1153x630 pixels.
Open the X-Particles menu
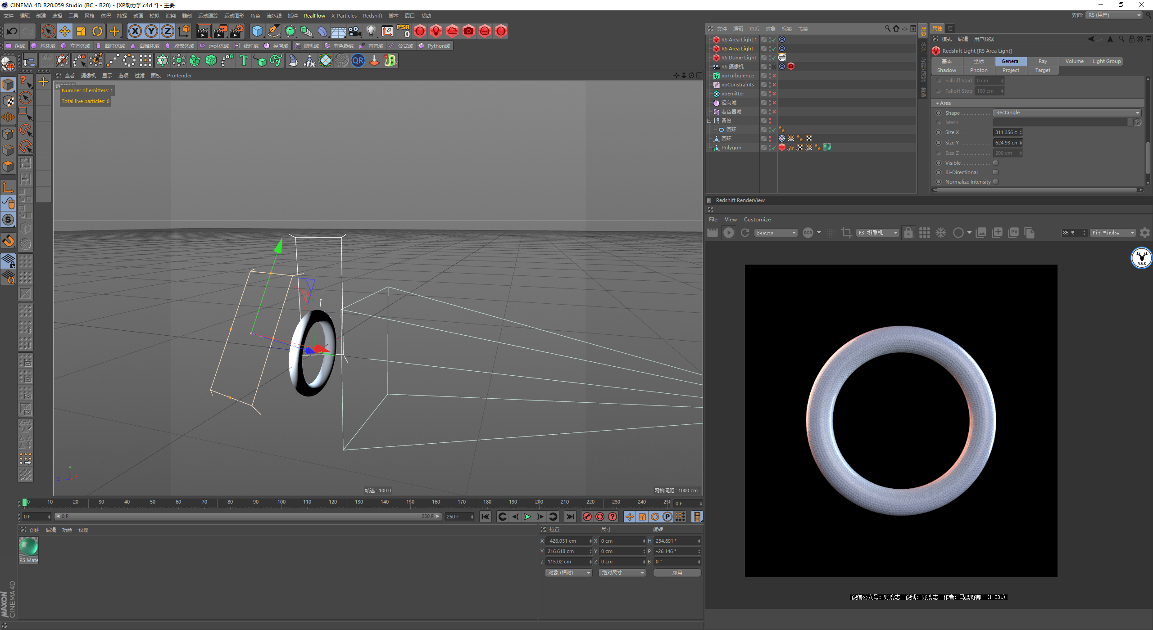click(x=344, y=16)
